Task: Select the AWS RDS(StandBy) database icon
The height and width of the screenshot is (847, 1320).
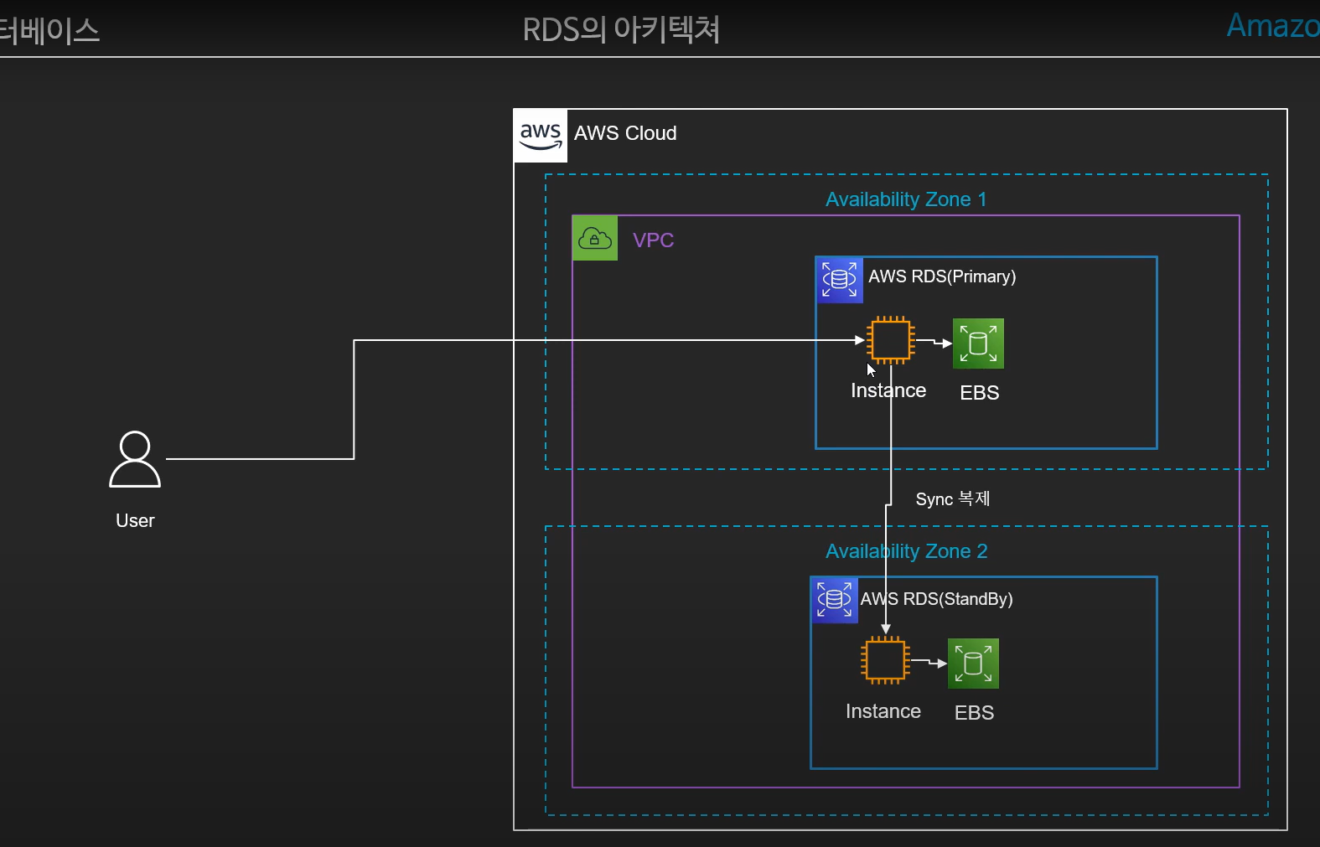Action: (835, 600)
